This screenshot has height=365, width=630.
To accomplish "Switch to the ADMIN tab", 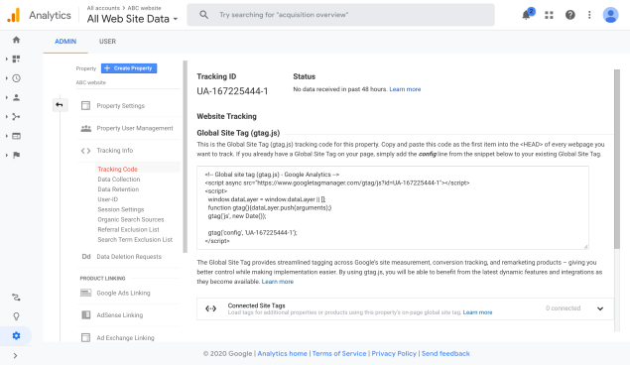I will pos(65,42).
